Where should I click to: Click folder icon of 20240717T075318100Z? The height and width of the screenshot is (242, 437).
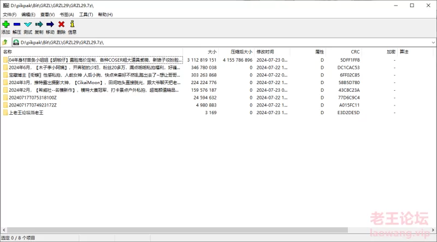(x=5, y=98)
